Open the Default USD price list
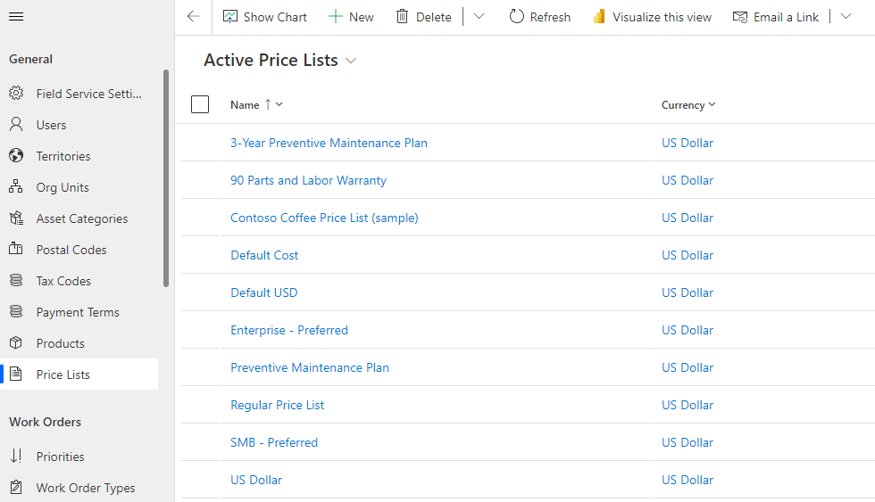This screenshot has width=875, height=502. [x=264, y=292]
